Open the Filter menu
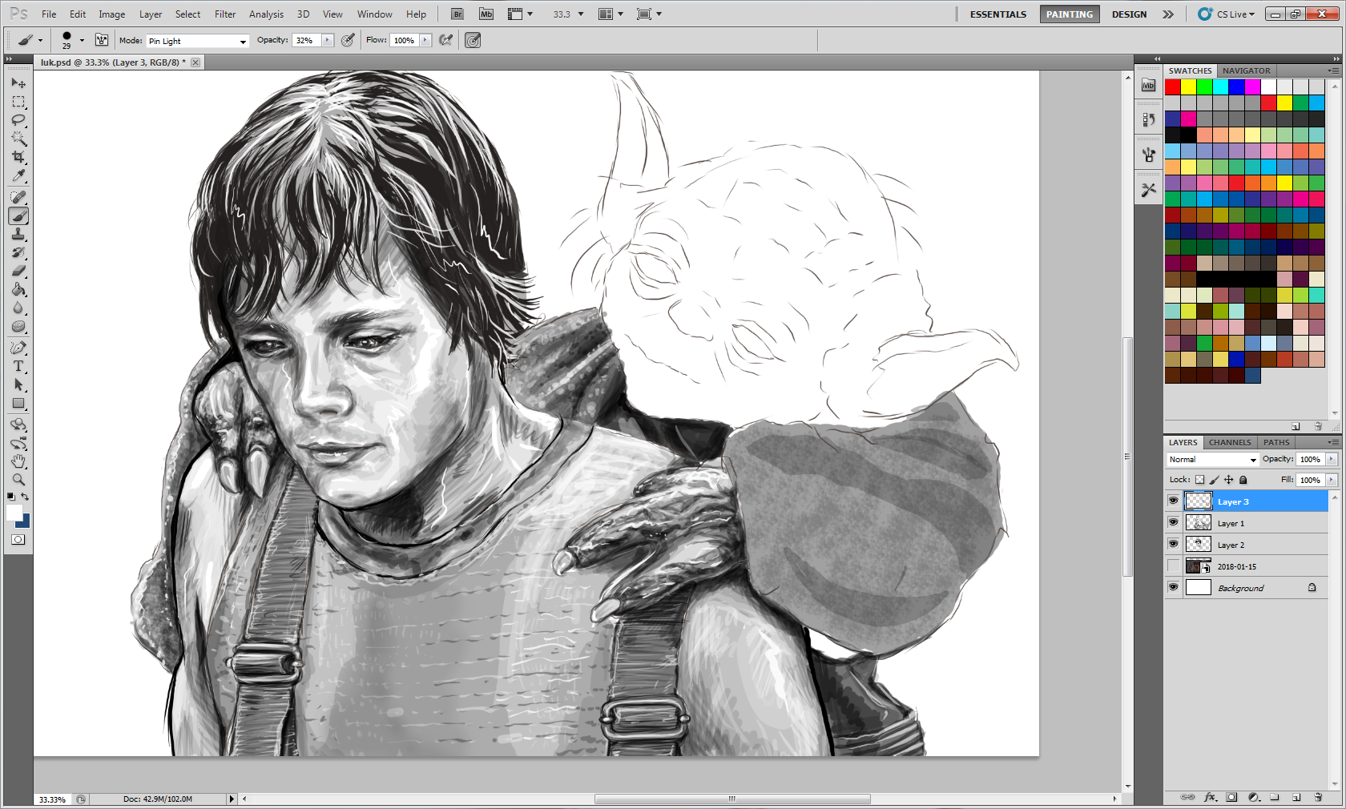Image resolution: width=1346 pixels, height=809 pixels. click(x=225, y=14)
